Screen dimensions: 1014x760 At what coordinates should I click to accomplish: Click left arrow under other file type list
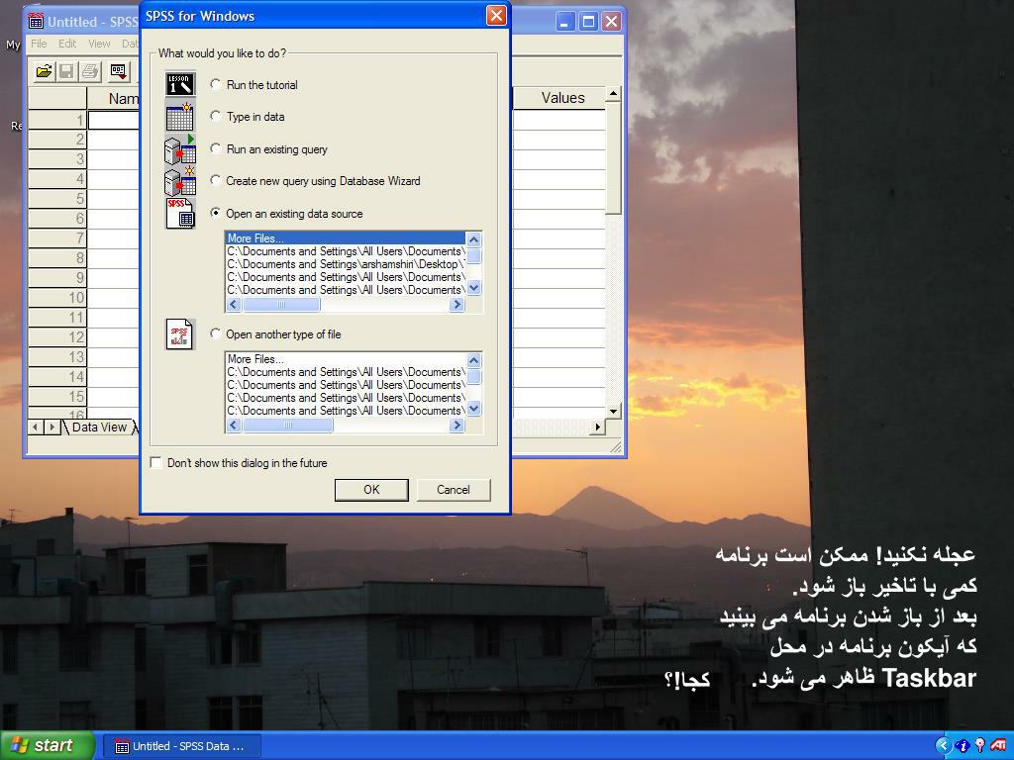tap(234, 426)
